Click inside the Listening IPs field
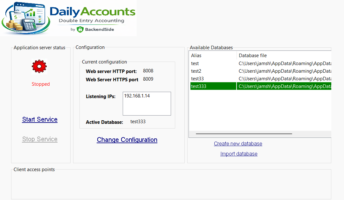 click(x=147, y=103)
